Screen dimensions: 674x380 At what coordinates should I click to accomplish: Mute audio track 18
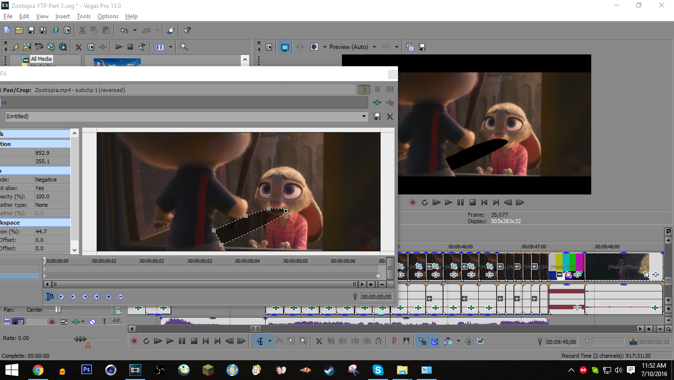pyautogui.click(x=93, y=322)
